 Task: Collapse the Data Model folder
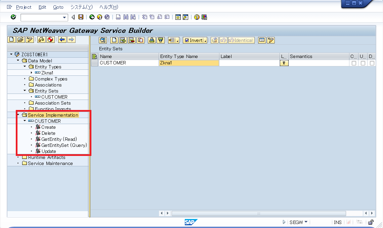click(x=18, y=60)
